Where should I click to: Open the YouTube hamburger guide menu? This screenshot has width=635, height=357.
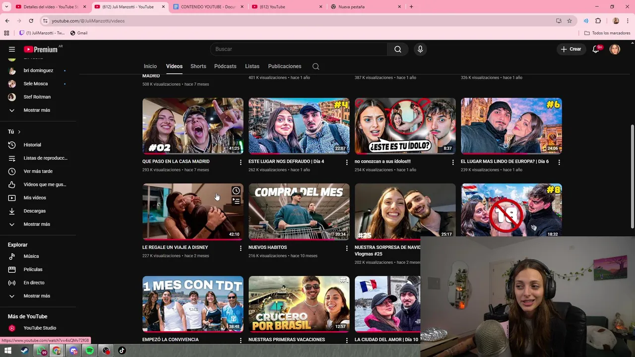(12, 49)
